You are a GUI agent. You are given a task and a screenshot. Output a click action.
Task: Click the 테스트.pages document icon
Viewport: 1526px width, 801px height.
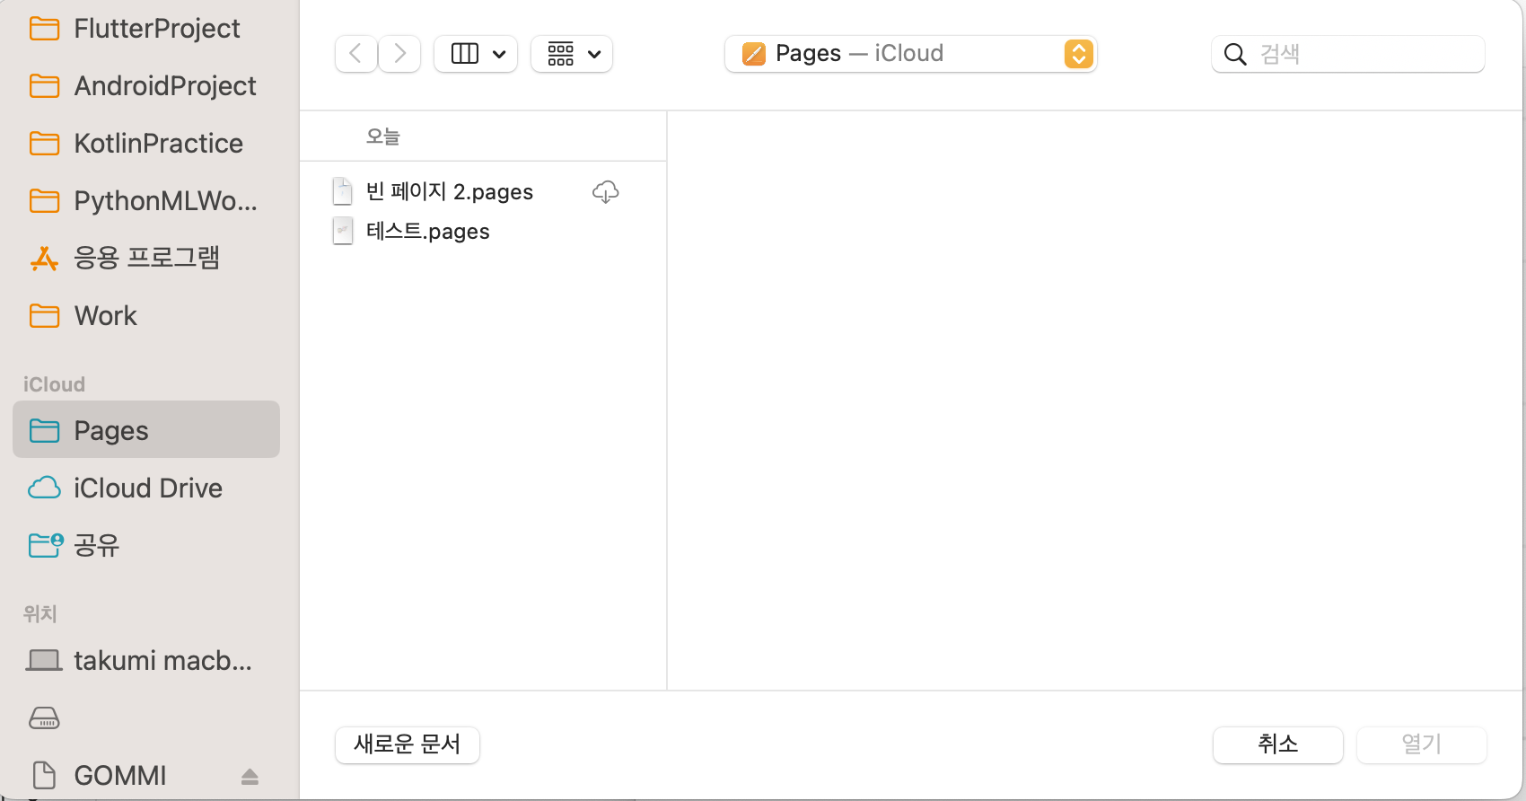point(343,231)
